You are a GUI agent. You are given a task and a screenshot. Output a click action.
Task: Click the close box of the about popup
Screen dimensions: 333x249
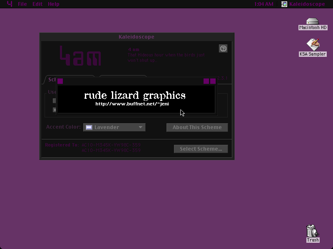pyautogui.click(x=60, y=81)
